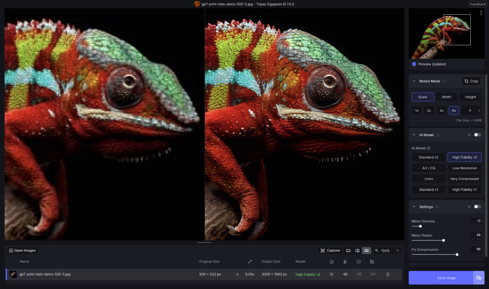Select the Height tab
The image size is (489, 289).
coord(470,97)
